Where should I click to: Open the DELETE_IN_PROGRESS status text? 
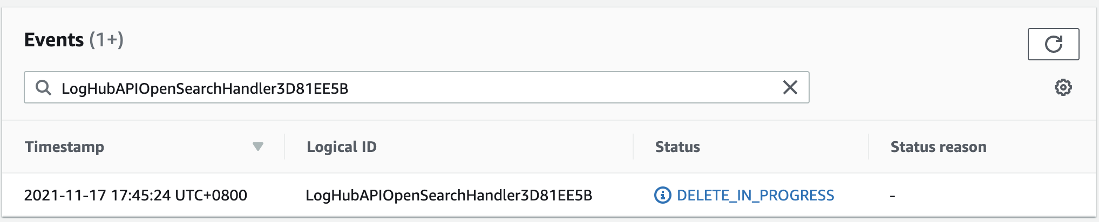755,195
